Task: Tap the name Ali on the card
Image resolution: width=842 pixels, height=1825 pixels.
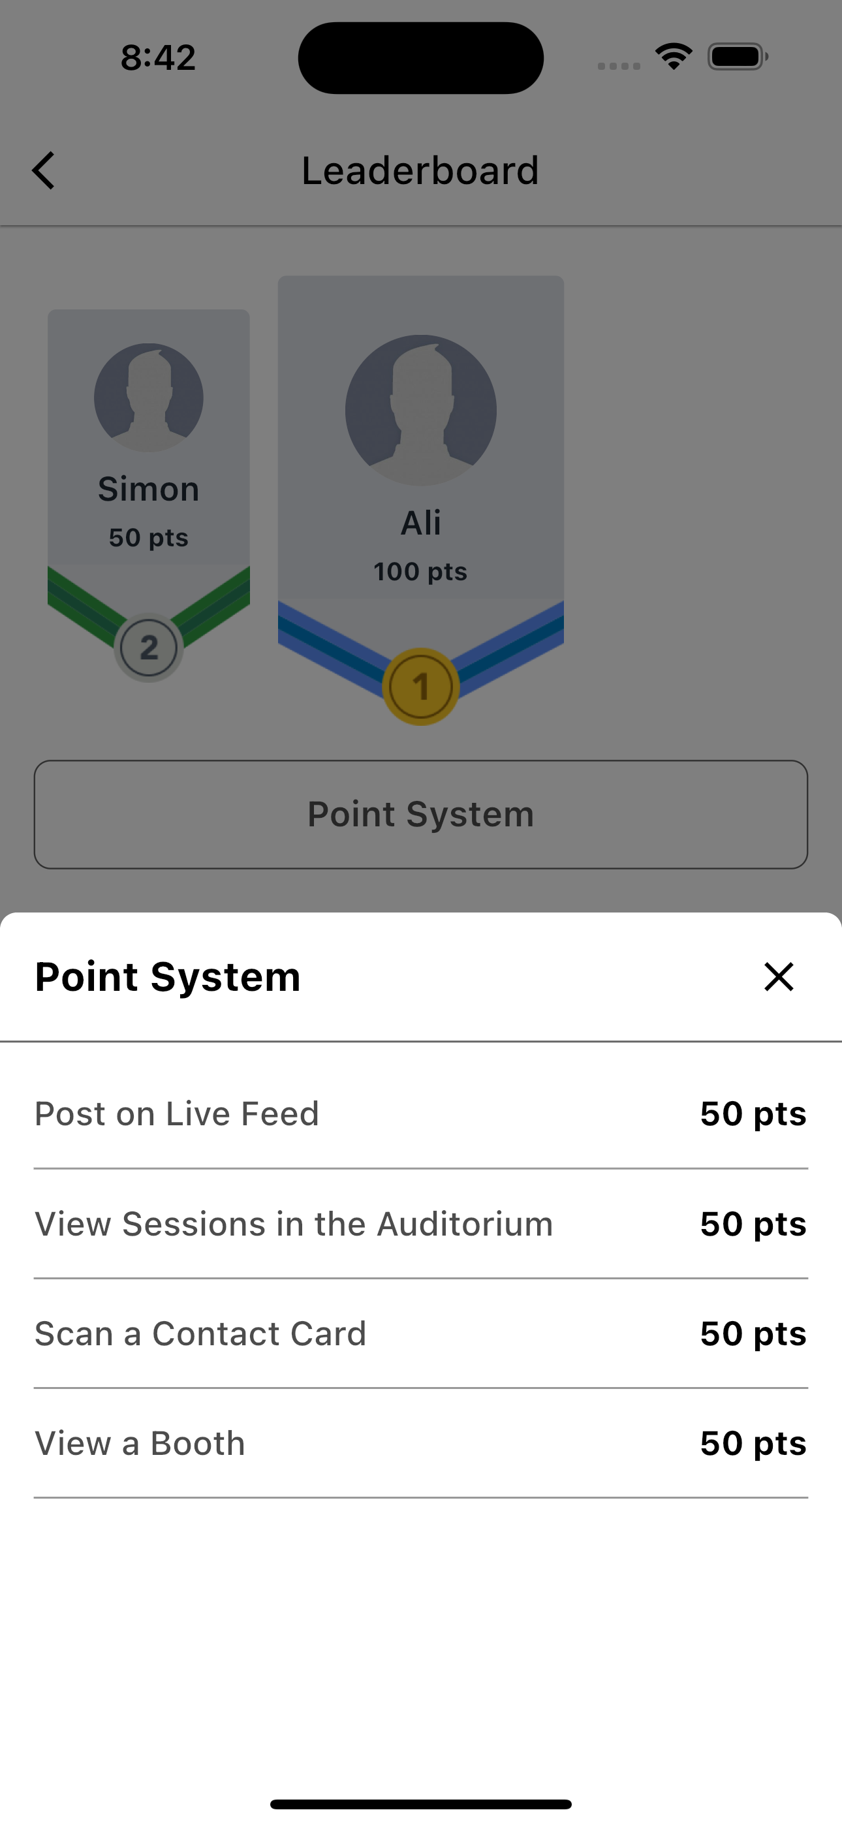Action: click(x=421, y=523)
